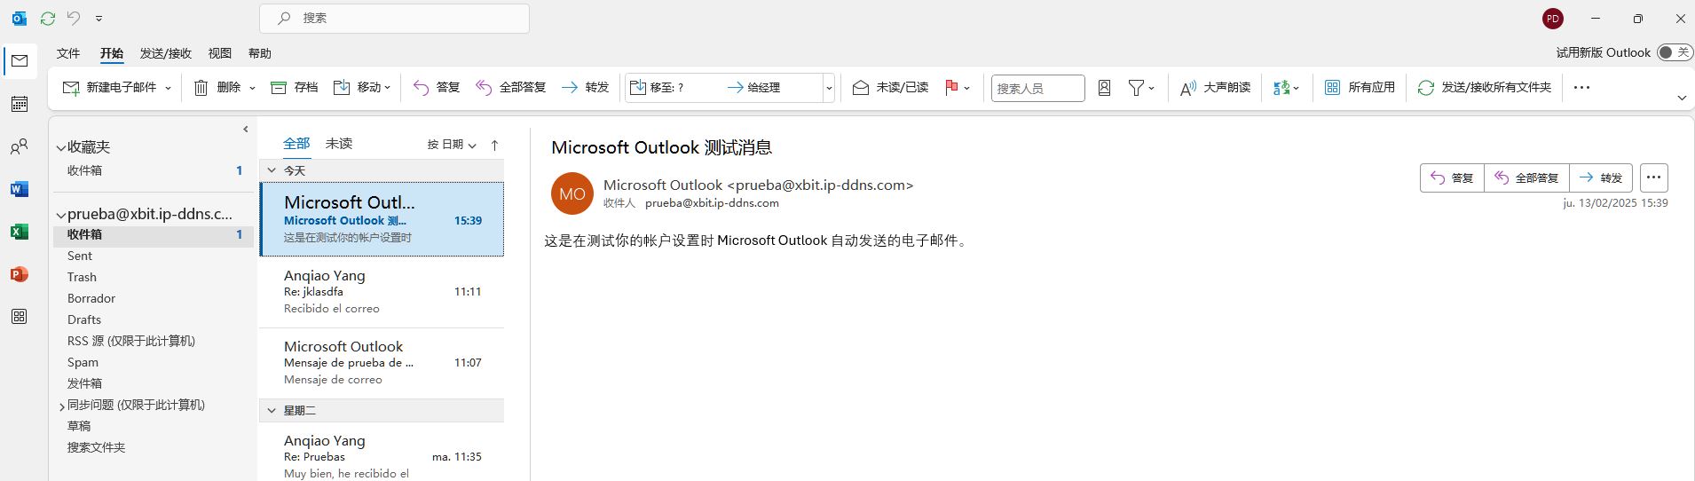Switch to the 帮助 ribbon tab

click(260, 53)
